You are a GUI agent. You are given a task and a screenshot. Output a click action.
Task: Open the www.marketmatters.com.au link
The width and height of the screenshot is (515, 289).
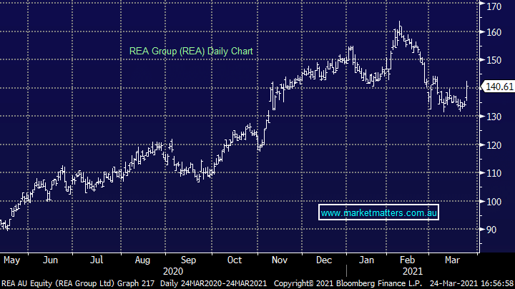379,213
